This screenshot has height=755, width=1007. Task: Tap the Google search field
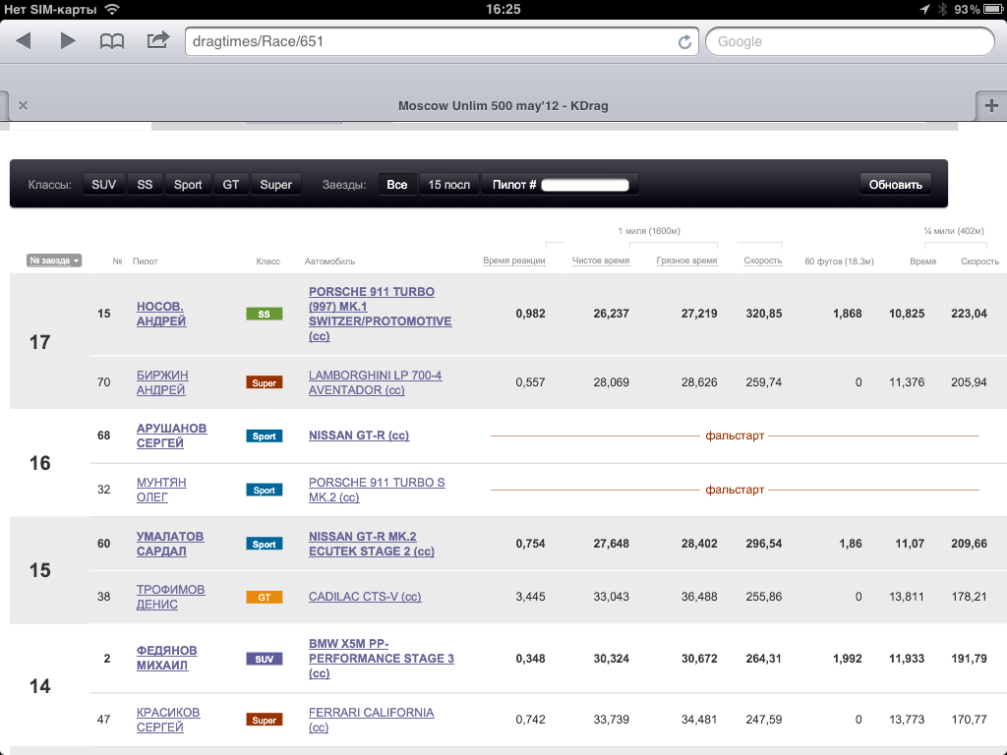pos(850,41)
